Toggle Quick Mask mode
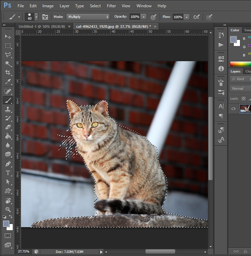This screenshot has height=256, width=251. click(8, 235)
